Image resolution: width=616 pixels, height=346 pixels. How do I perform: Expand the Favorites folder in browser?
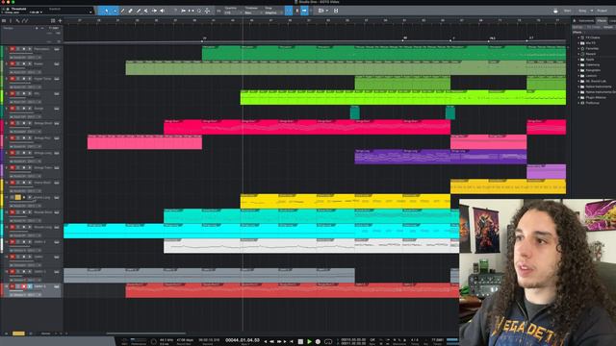[579, 49]
